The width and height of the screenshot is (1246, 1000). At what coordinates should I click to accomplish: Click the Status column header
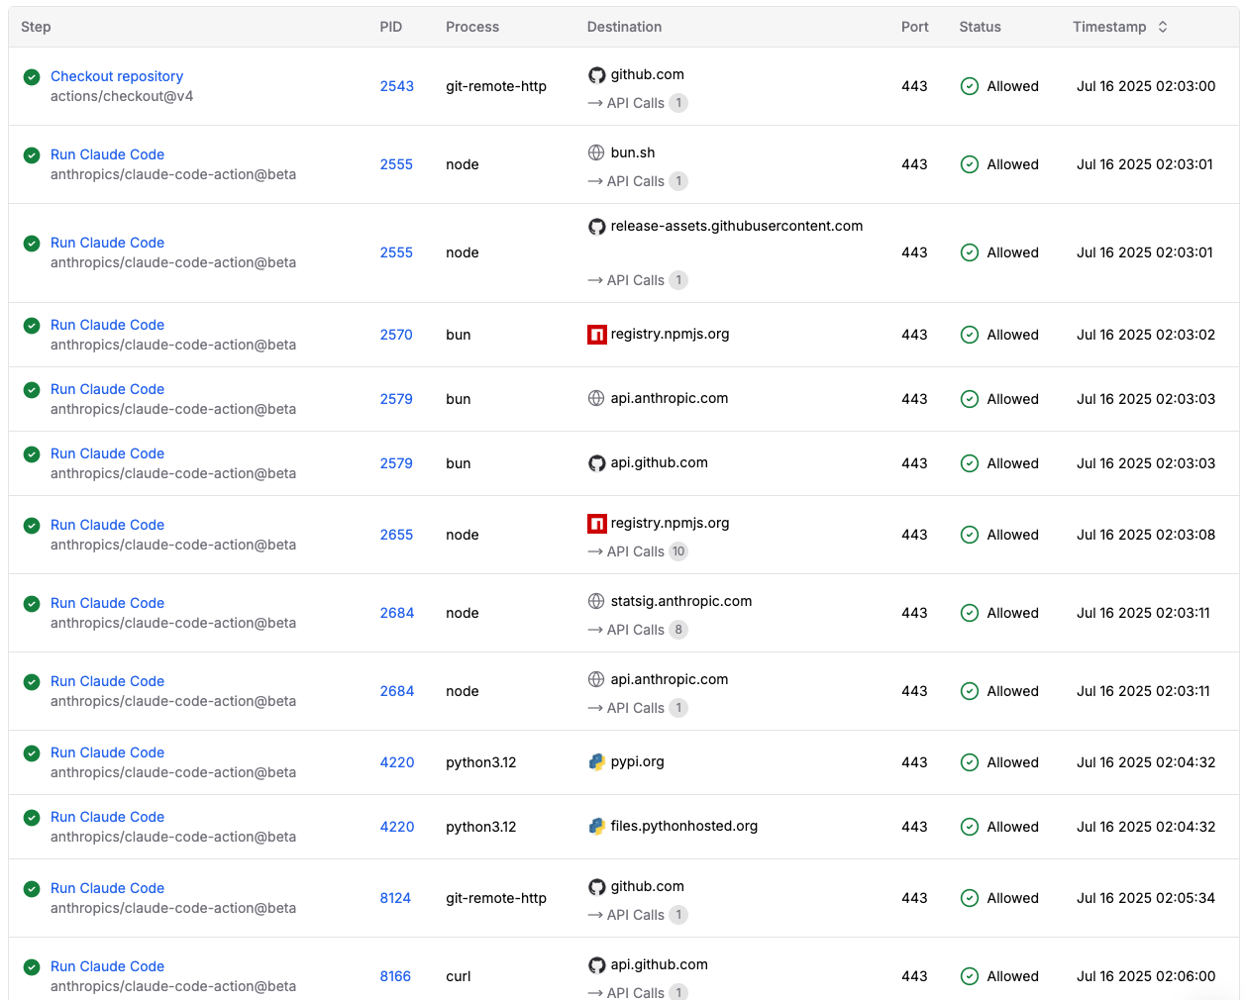[x=980, y=27]
